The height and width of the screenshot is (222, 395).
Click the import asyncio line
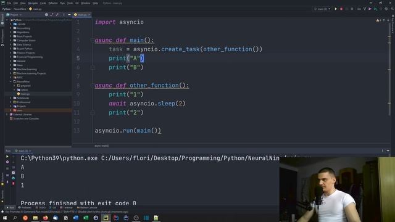coord(119,22)
